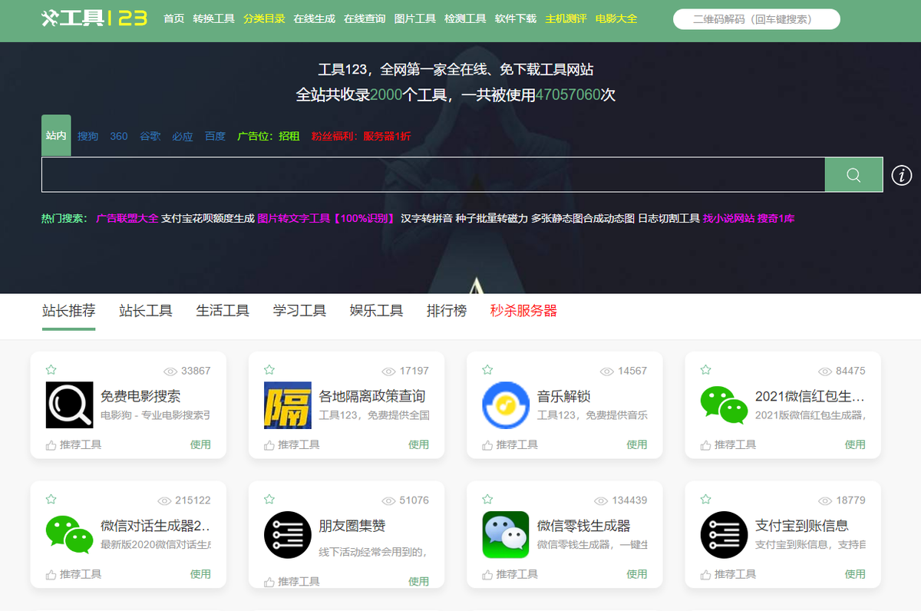Screen dimensions: 921x611
Task: Click the magnifier search button
Action: 853,175
